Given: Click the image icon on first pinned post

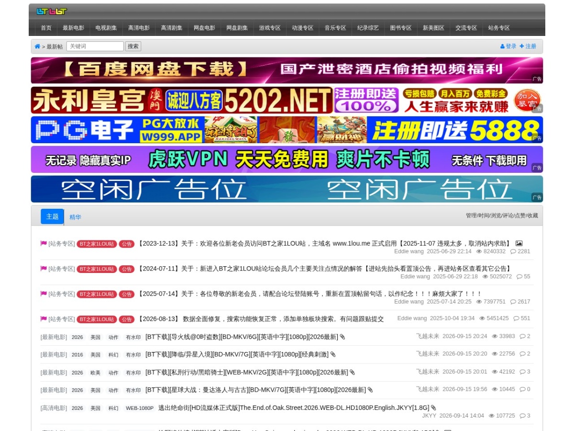Looking at the screenshot, I should (519, 243).
